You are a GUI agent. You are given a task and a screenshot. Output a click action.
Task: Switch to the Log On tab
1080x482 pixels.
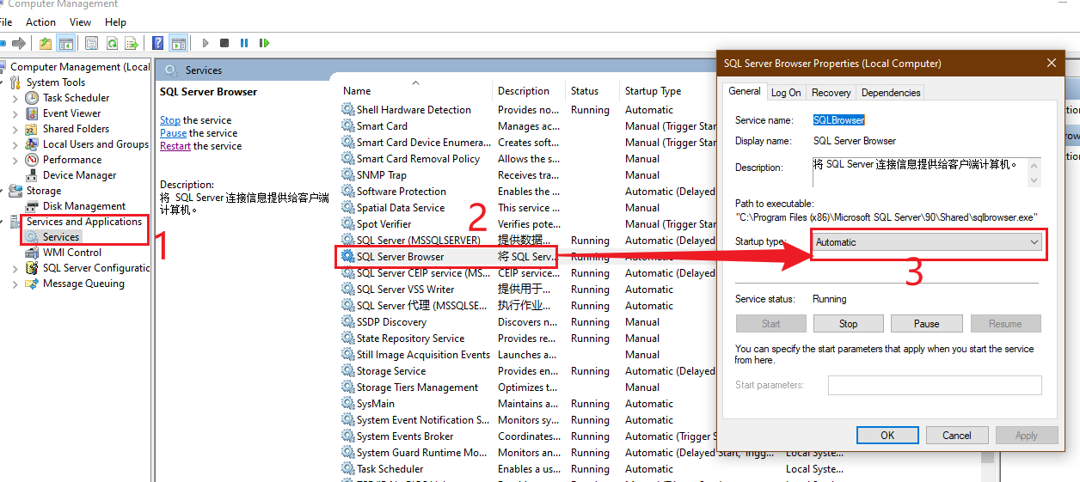(786, 93)
